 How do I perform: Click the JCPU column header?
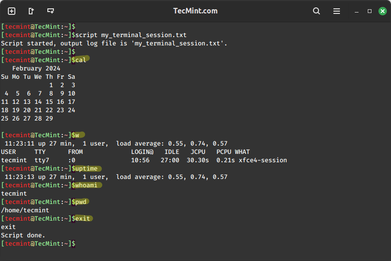coord(198,152)
